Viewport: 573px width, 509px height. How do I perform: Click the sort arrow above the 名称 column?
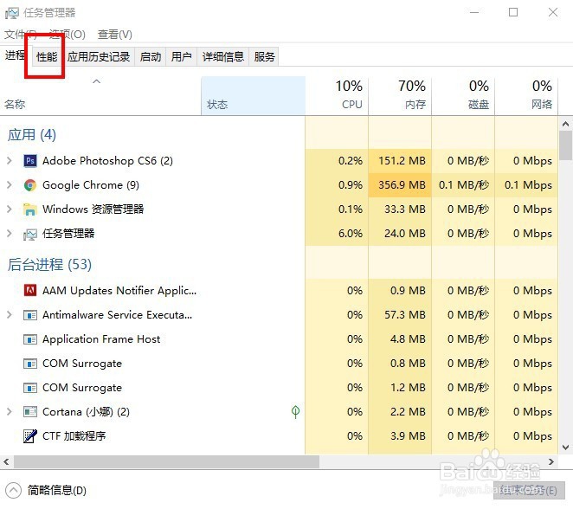point(96,81)
